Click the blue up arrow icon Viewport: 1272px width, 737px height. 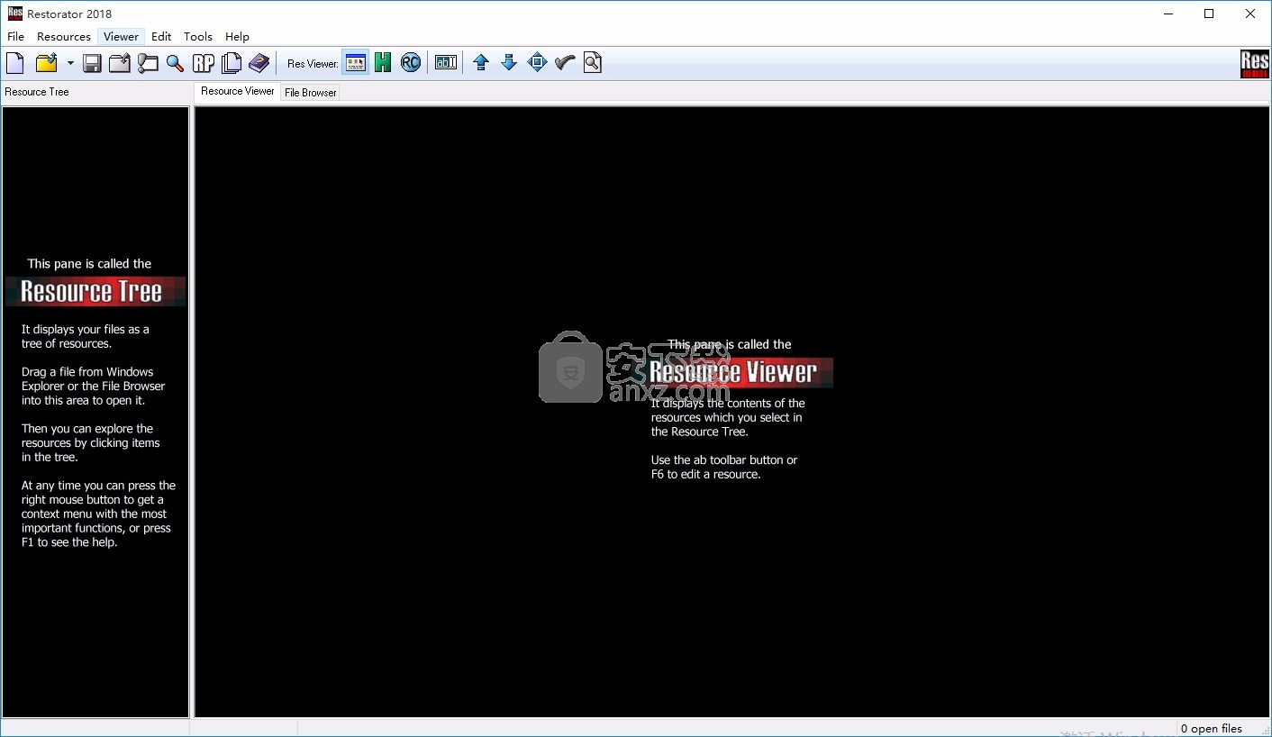[x=481, y=63]
